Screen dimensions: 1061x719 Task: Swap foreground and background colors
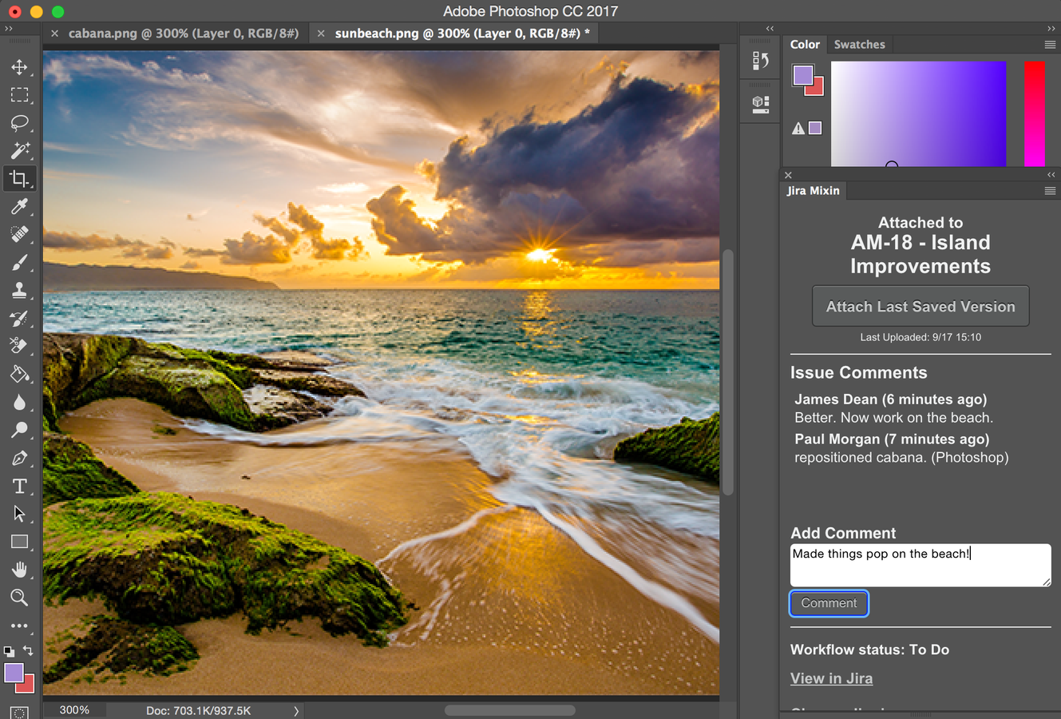pyautogui.click(x=28, y=650)
